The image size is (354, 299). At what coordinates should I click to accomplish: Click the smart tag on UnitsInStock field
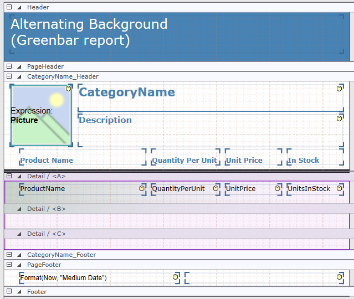pos(339,189)
